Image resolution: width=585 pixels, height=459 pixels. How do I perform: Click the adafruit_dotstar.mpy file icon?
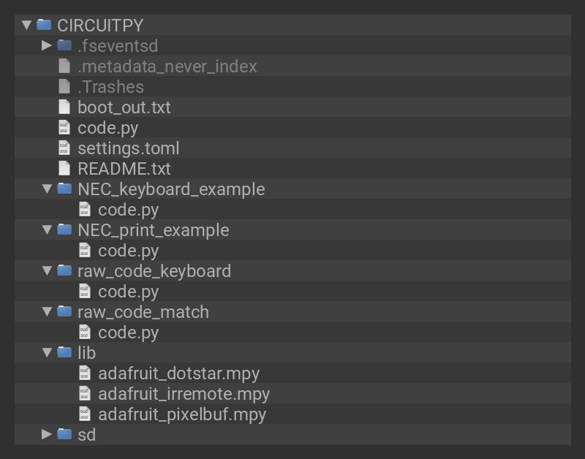click(85, 373)
